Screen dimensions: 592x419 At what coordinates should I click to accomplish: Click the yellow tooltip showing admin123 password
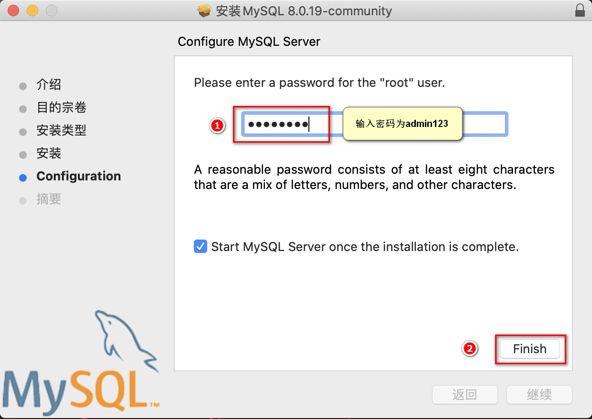402,124
